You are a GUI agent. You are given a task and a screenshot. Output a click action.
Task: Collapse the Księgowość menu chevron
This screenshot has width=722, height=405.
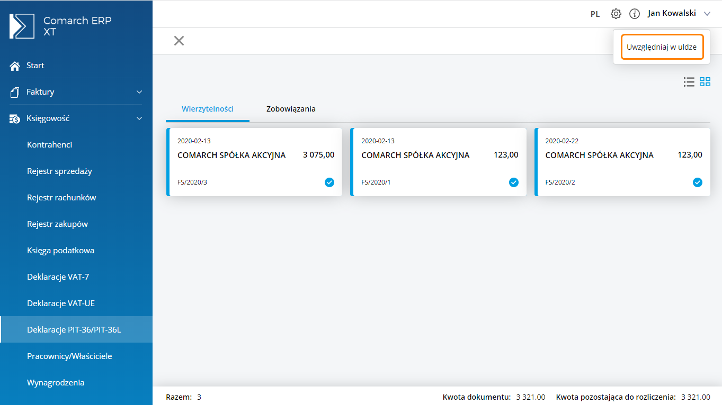(x=139, y=118)
